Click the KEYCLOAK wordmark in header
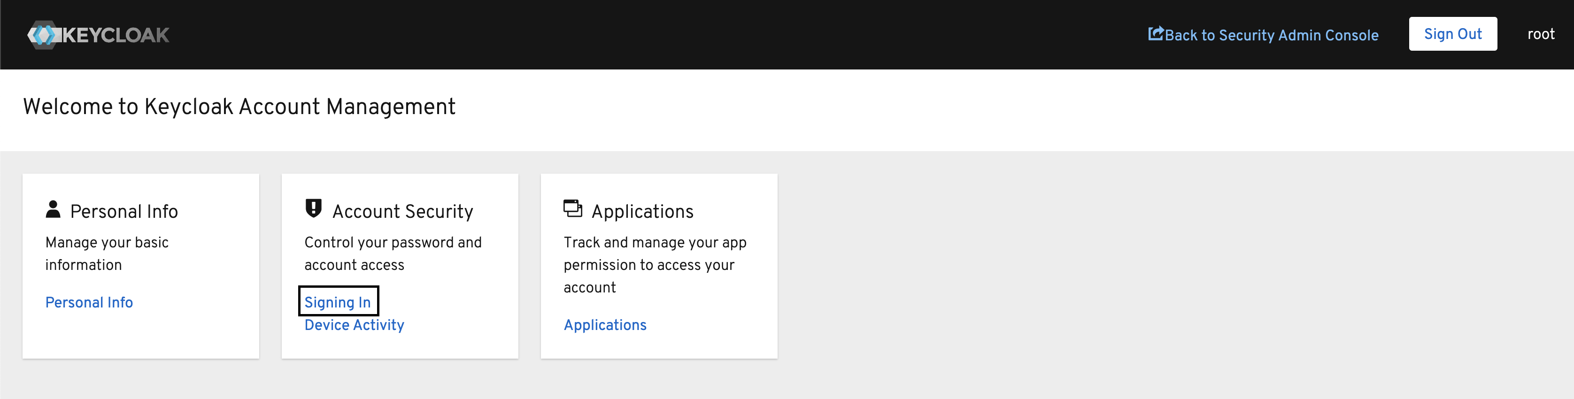 [116, 35]
